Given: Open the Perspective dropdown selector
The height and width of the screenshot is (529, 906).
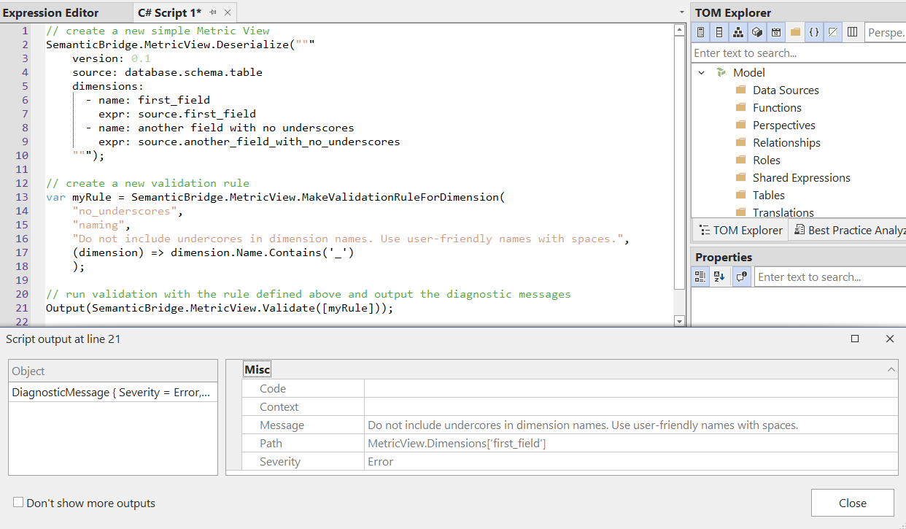Looking at the screenshot, I should (x=885, y=32).
